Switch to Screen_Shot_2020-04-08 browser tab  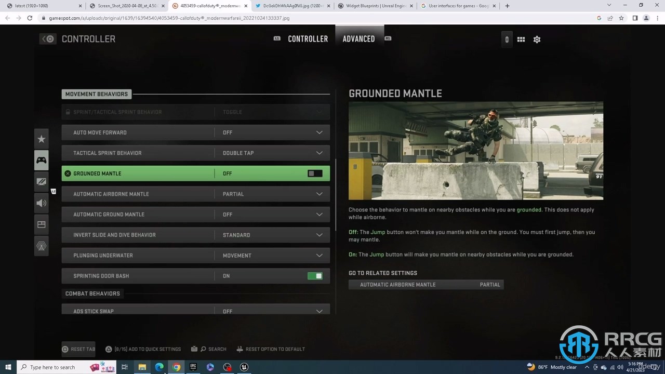(x=126, y=6)
